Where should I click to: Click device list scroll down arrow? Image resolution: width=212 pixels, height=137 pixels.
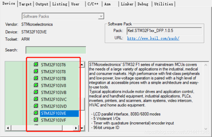[x=82, y=128]
